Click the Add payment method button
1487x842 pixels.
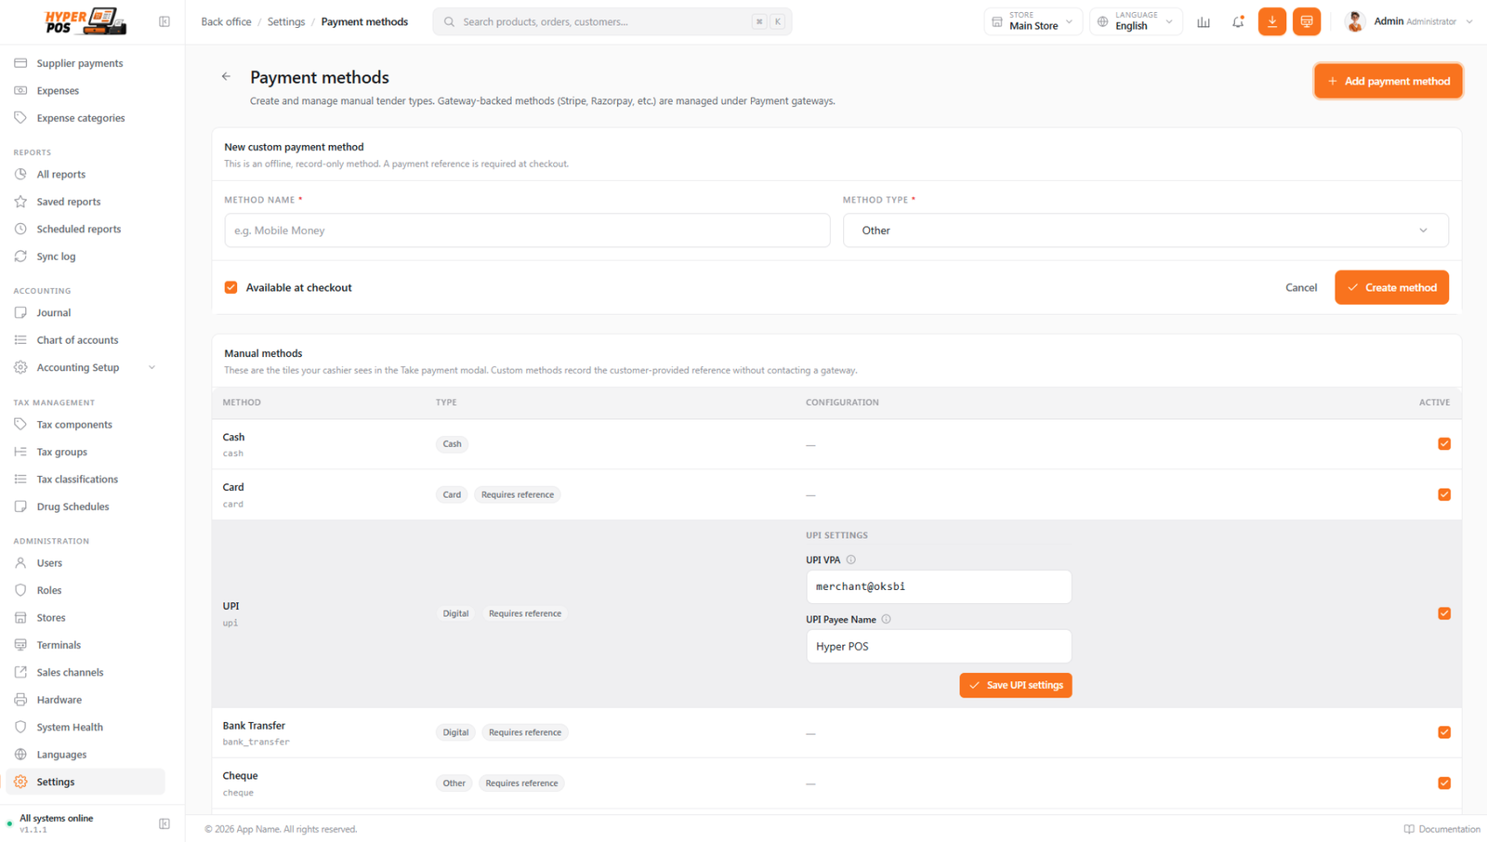1388,81
